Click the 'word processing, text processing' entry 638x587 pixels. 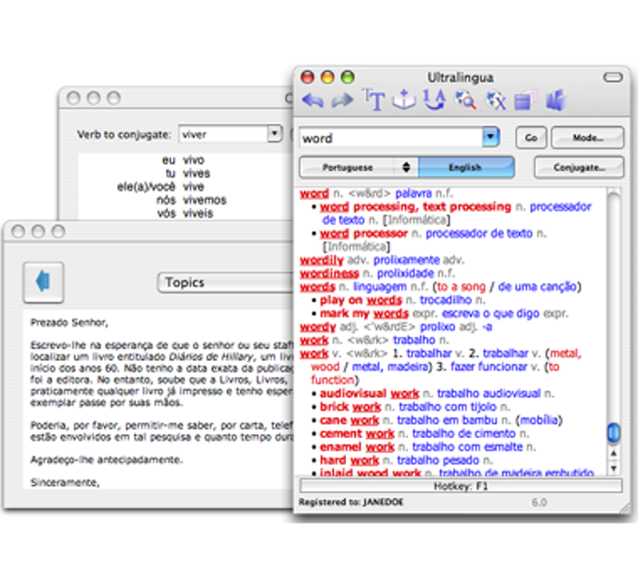(415, 206)
